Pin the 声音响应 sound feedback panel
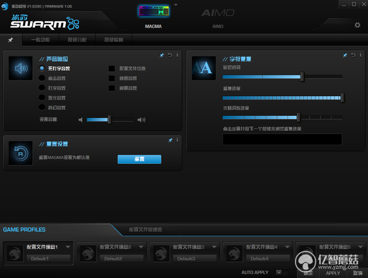This screenshot has height=278, width=368. coord(162,55)
